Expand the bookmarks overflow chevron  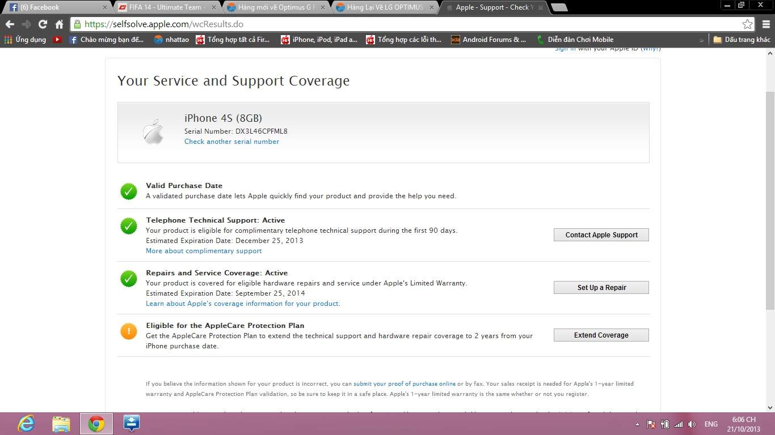701,40
